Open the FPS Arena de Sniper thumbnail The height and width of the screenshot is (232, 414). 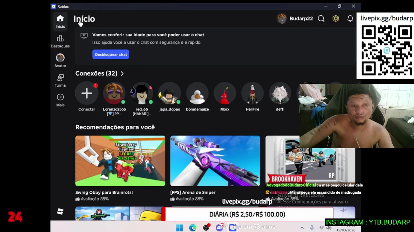pos(215,161)
